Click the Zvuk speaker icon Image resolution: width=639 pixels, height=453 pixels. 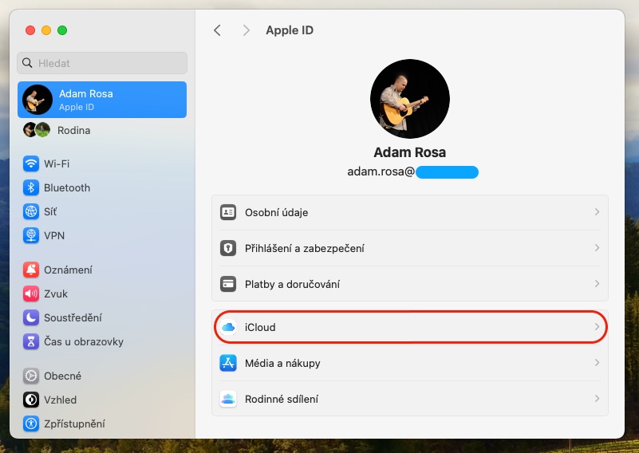(31, 293)
